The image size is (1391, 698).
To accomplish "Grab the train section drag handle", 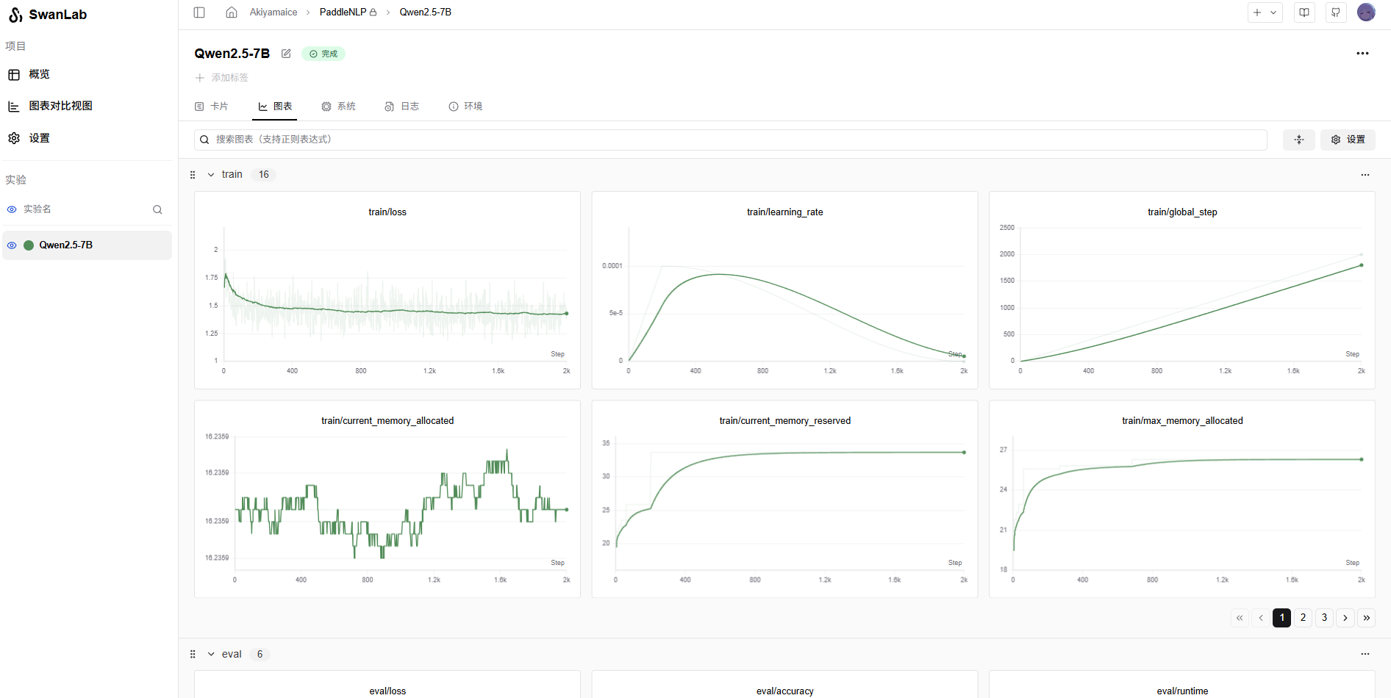I will click(193, 175).
